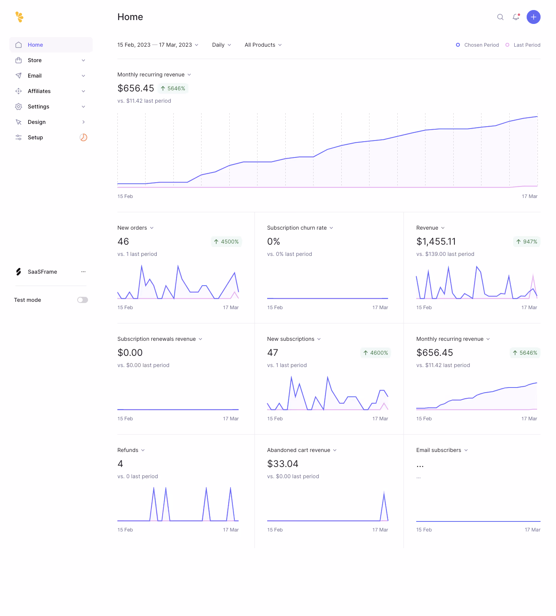The width and height of the screenshot is (556, 616).
Task: Open the Refunds metric dropdown
Action: point(131,450)
